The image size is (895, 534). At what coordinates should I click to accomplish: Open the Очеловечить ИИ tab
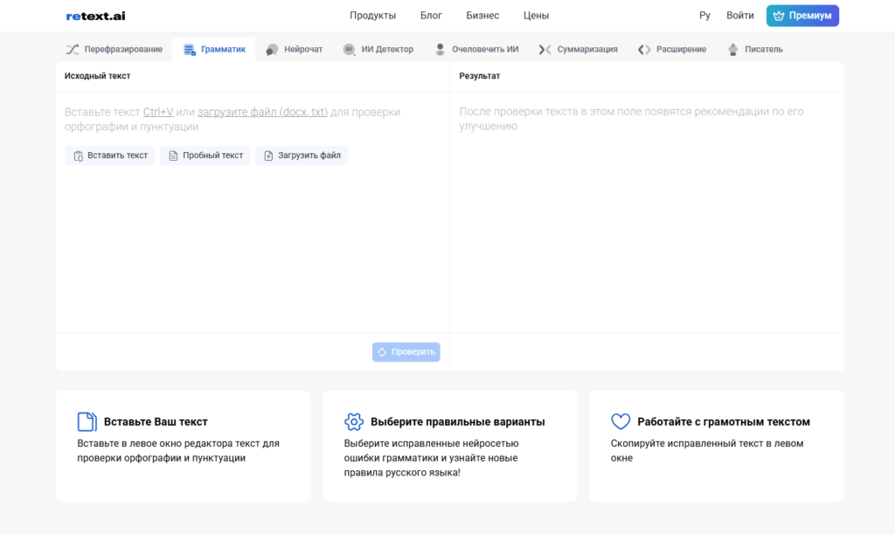(x=476, y=50)
